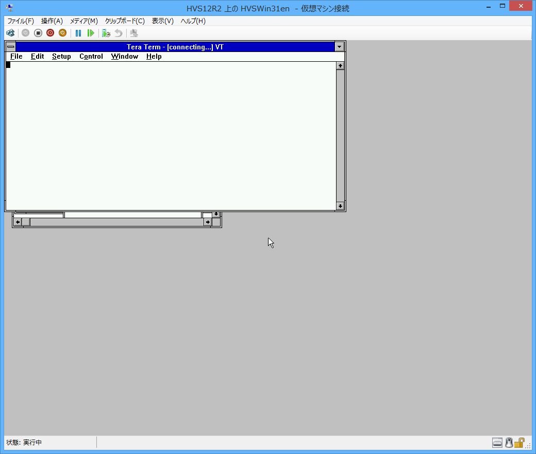Click right arrow of background window scrollbar

tap(208, 222)
